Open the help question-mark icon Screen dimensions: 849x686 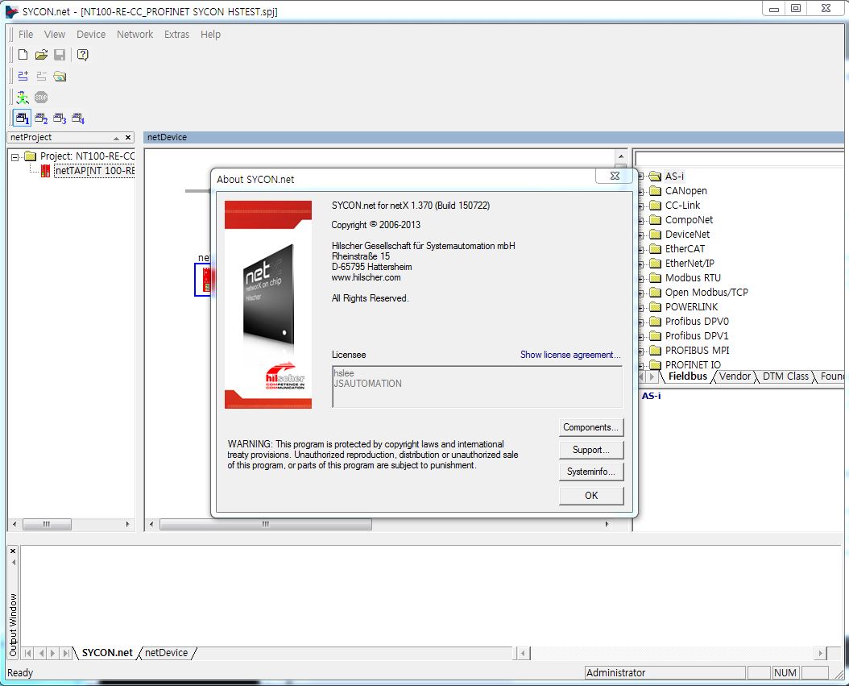pyautogui.click(x=82, y=55)
